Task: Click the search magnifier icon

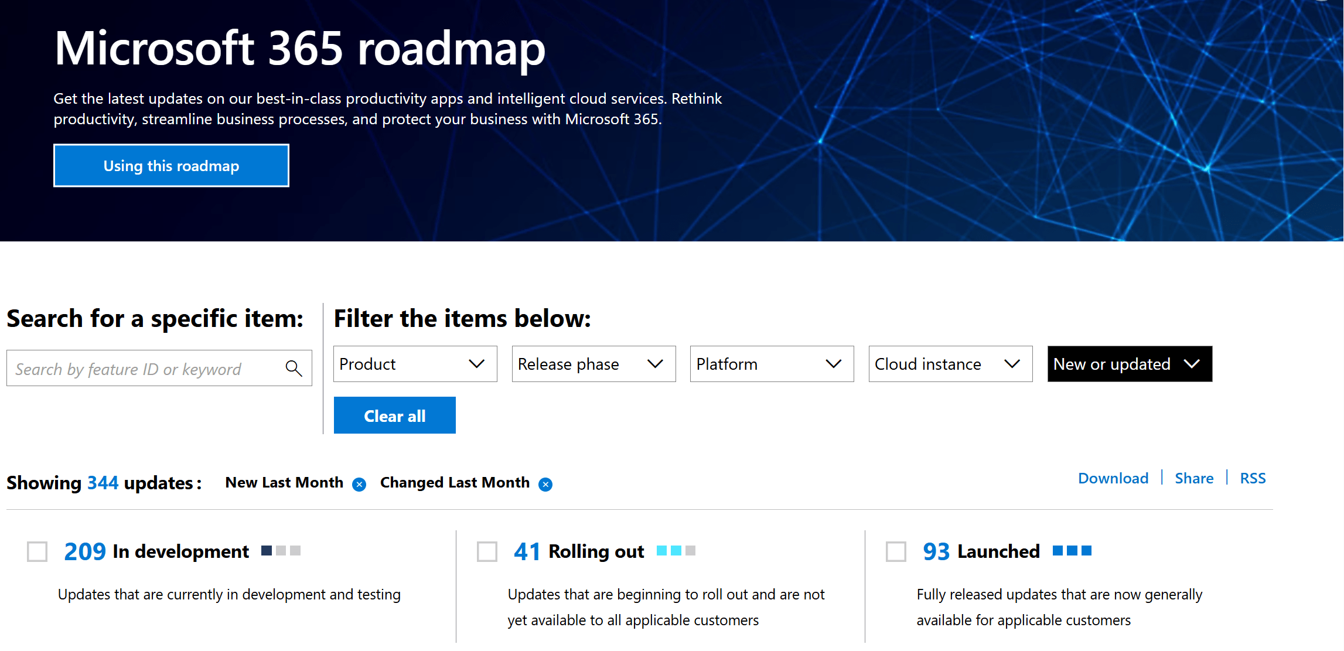Action: 294,369
